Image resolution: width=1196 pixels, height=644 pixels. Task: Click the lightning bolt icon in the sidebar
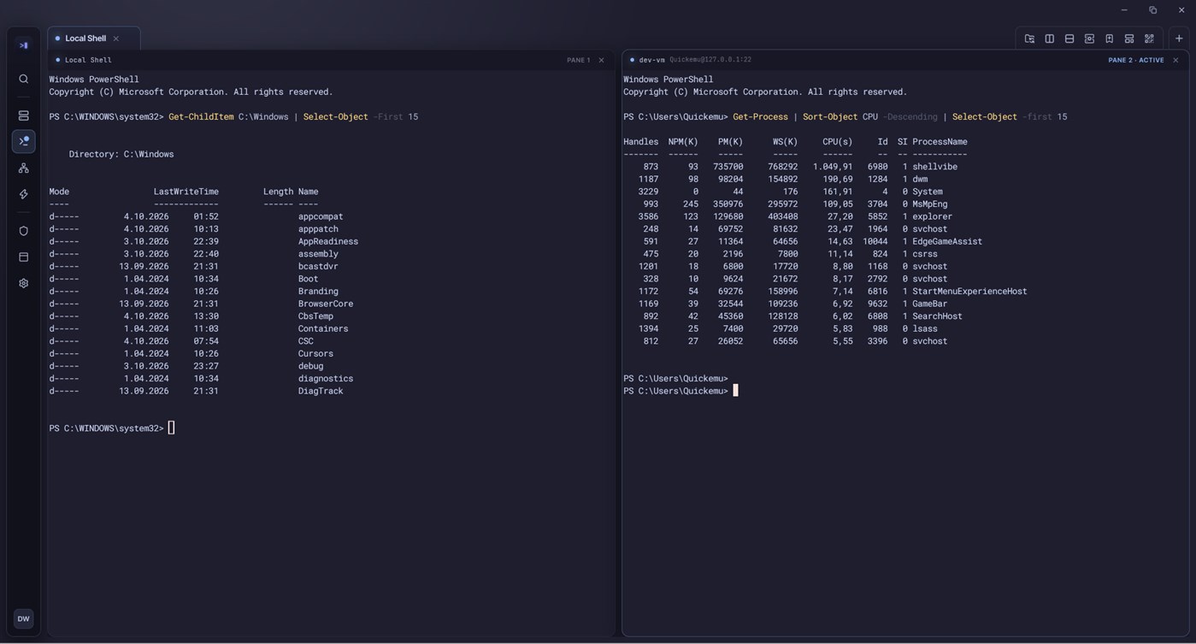click(x=24, y=194)
